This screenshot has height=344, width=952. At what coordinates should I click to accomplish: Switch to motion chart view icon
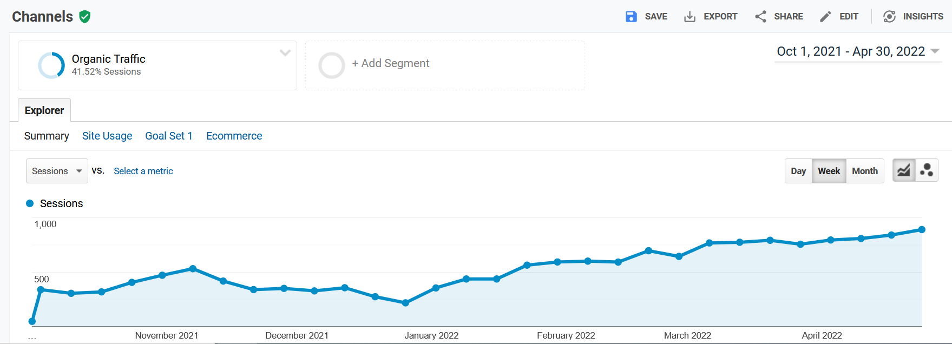click(x=927, y=171)
